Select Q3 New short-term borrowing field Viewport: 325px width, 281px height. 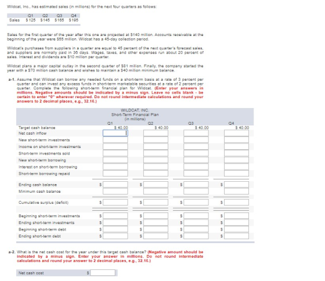(196, 160)
